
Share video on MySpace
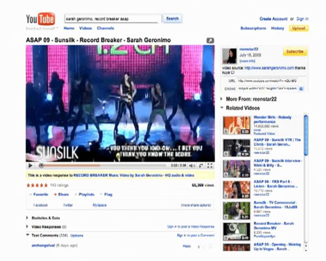tap(99, 205)
